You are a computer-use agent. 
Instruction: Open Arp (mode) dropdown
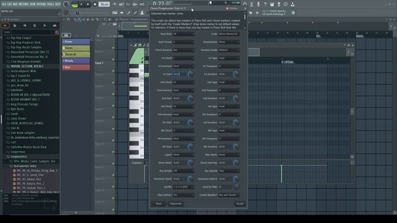pyautogui.click(x=184, y=171)
